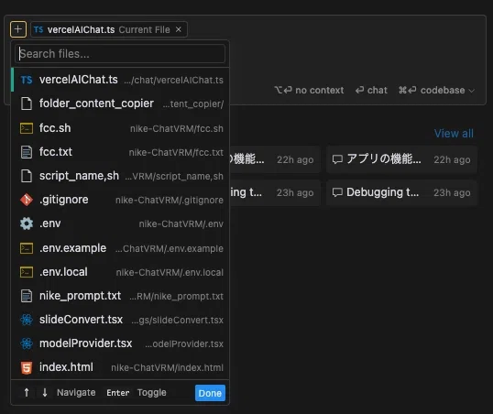Viewport: 493px width, 414px height.
Task: Click the git icon beside .gitignore
Action: (27, 200)
